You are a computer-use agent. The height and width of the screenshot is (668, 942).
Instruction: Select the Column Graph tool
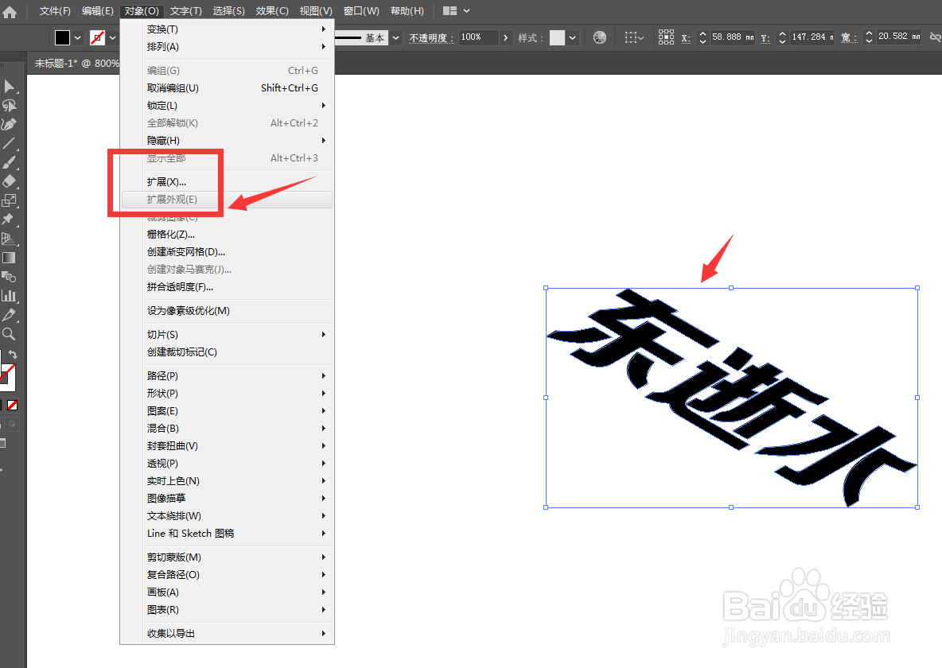click(9, 296)
